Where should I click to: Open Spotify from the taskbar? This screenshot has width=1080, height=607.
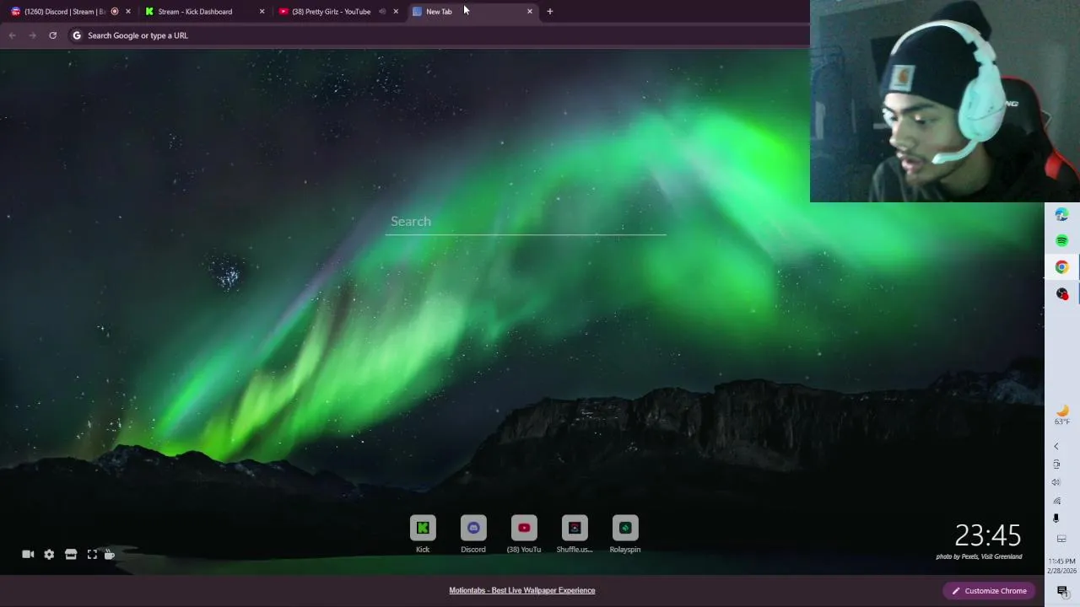tap(1061, 241)
